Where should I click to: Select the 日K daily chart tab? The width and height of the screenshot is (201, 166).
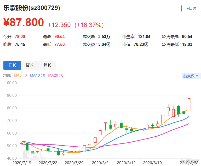[x=12, y=65]
